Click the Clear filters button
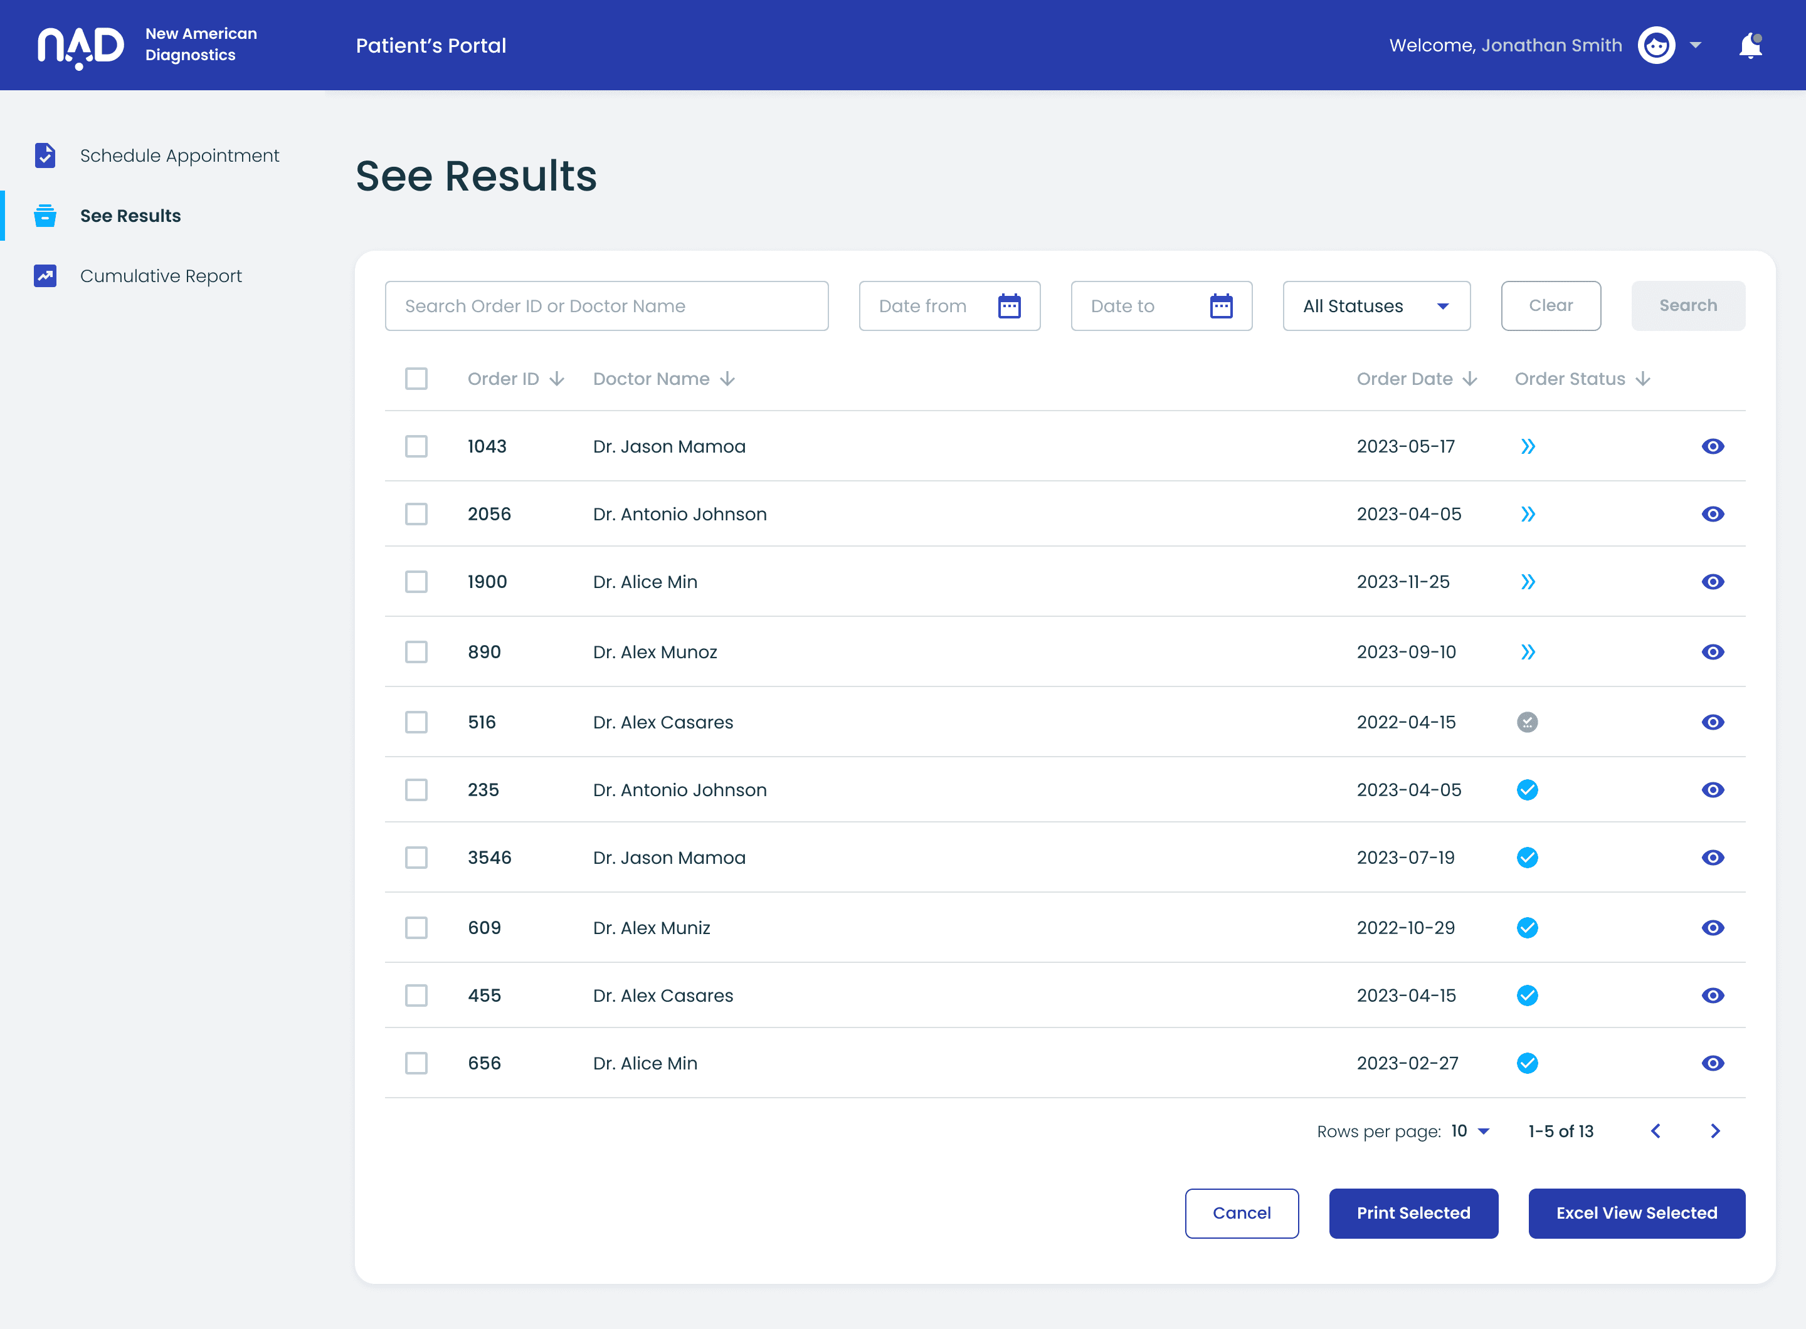 pos(1551,306)
